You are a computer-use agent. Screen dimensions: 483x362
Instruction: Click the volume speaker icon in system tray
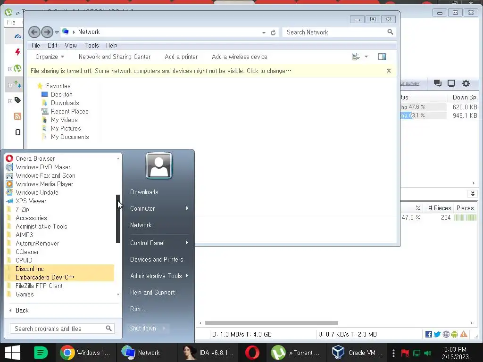point(427,353)
